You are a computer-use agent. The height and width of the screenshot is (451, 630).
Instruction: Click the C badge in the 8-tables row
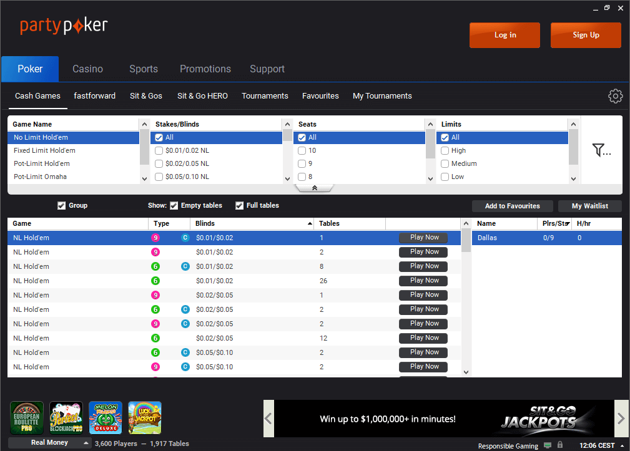tap(185, 266)
